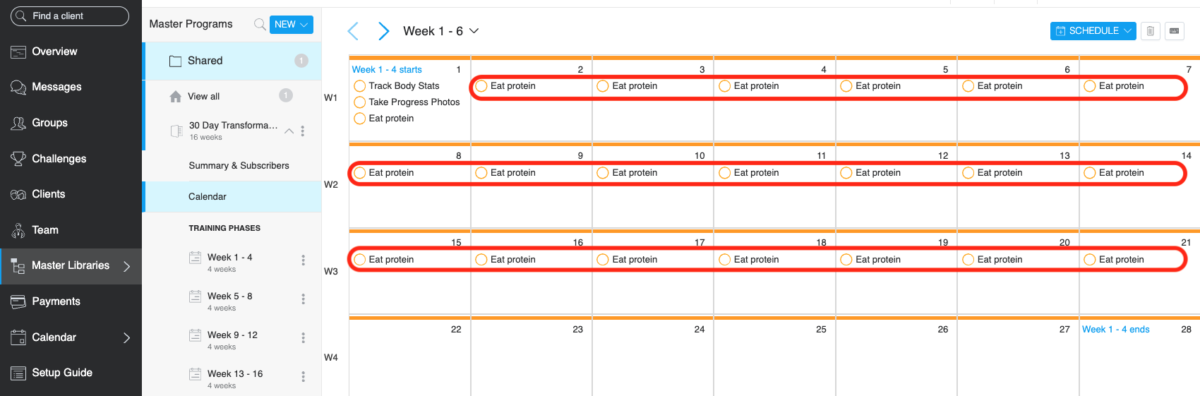
Task: Click the Week 1 - 4 starts link
Action: (387, 70)
